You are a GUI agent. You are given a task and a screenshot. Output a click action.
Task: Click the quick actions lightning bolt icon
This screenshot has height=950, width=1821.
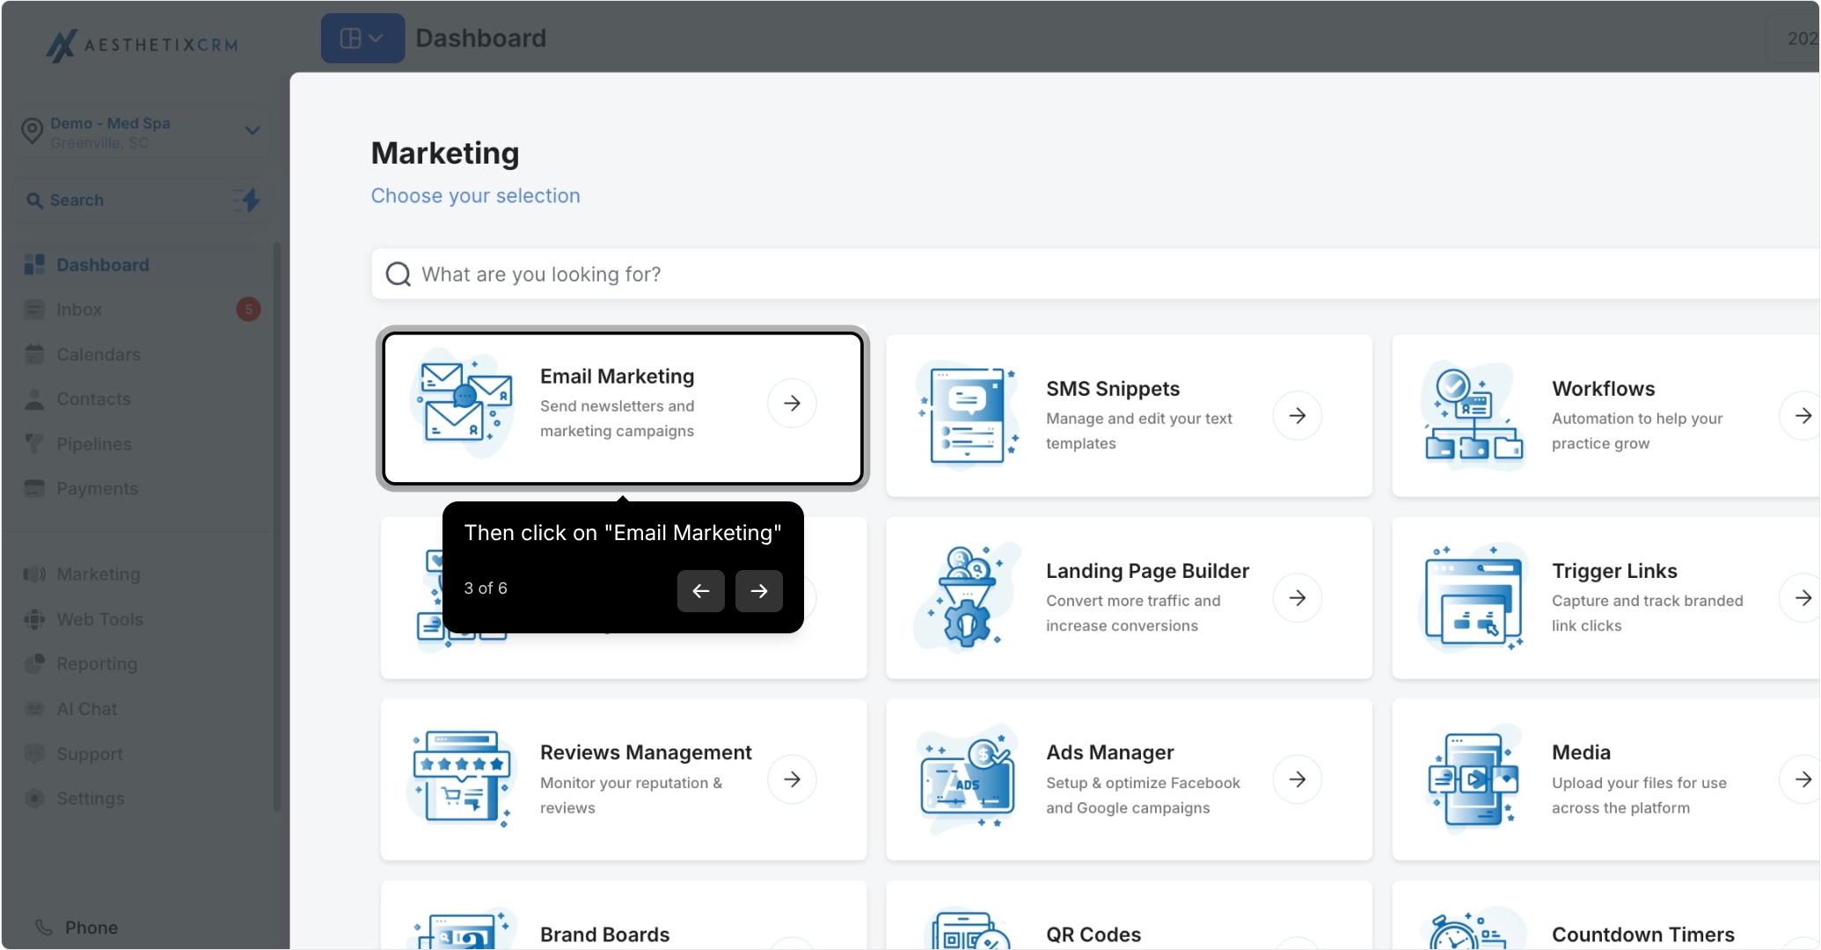[x=249, y=201]
